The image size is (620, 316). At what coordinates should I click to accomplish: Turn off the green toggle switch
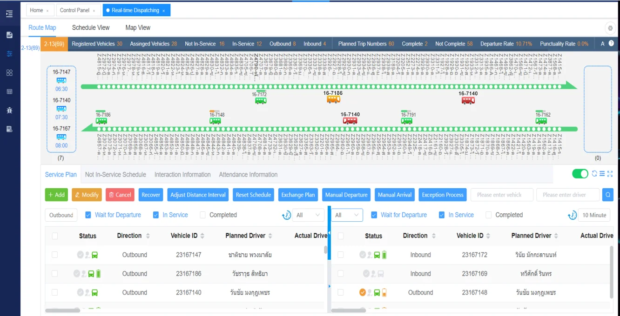(580, 174)
